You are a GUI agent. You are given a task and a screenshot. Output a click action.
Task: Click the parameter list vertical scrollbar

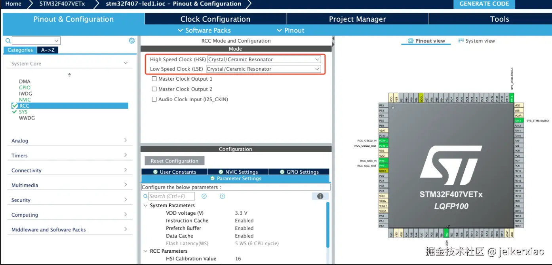point(327,225)
